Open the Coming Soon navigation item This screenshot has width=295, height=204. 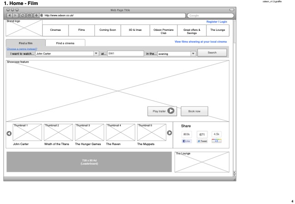click(x=107, y=30)
